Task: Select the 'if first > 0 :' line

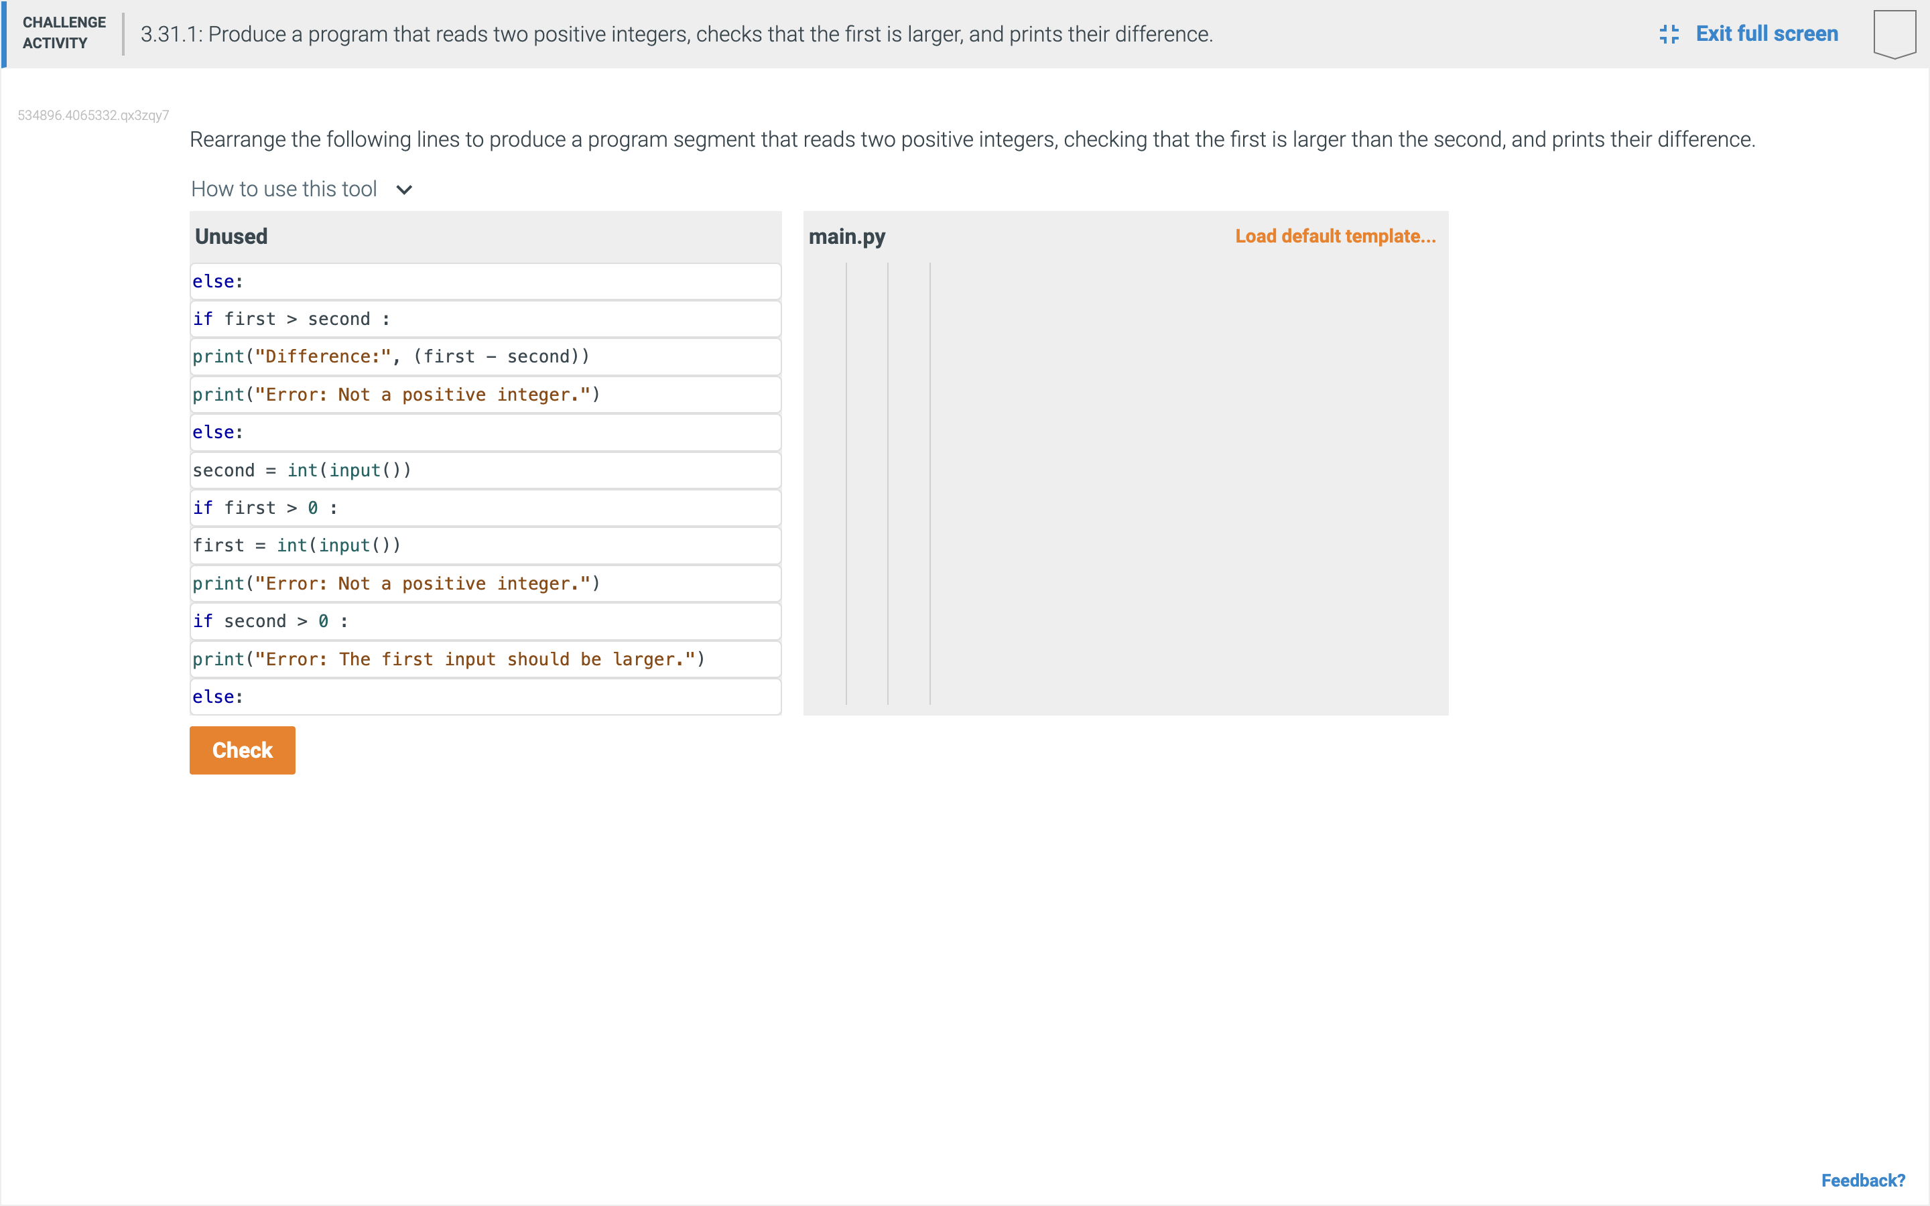Action: coord(486,508)
